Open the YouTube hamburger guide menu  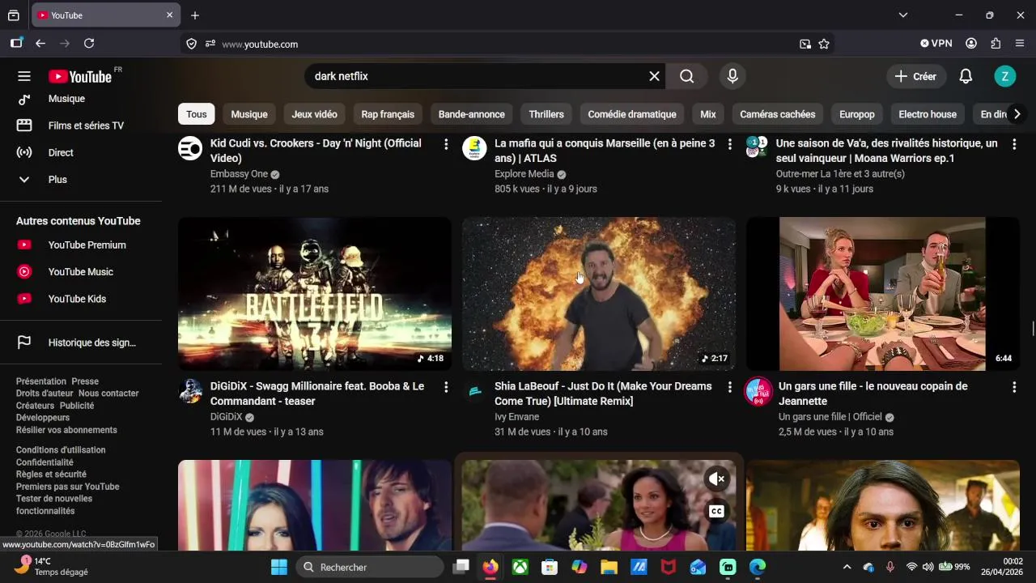[24, 76]
